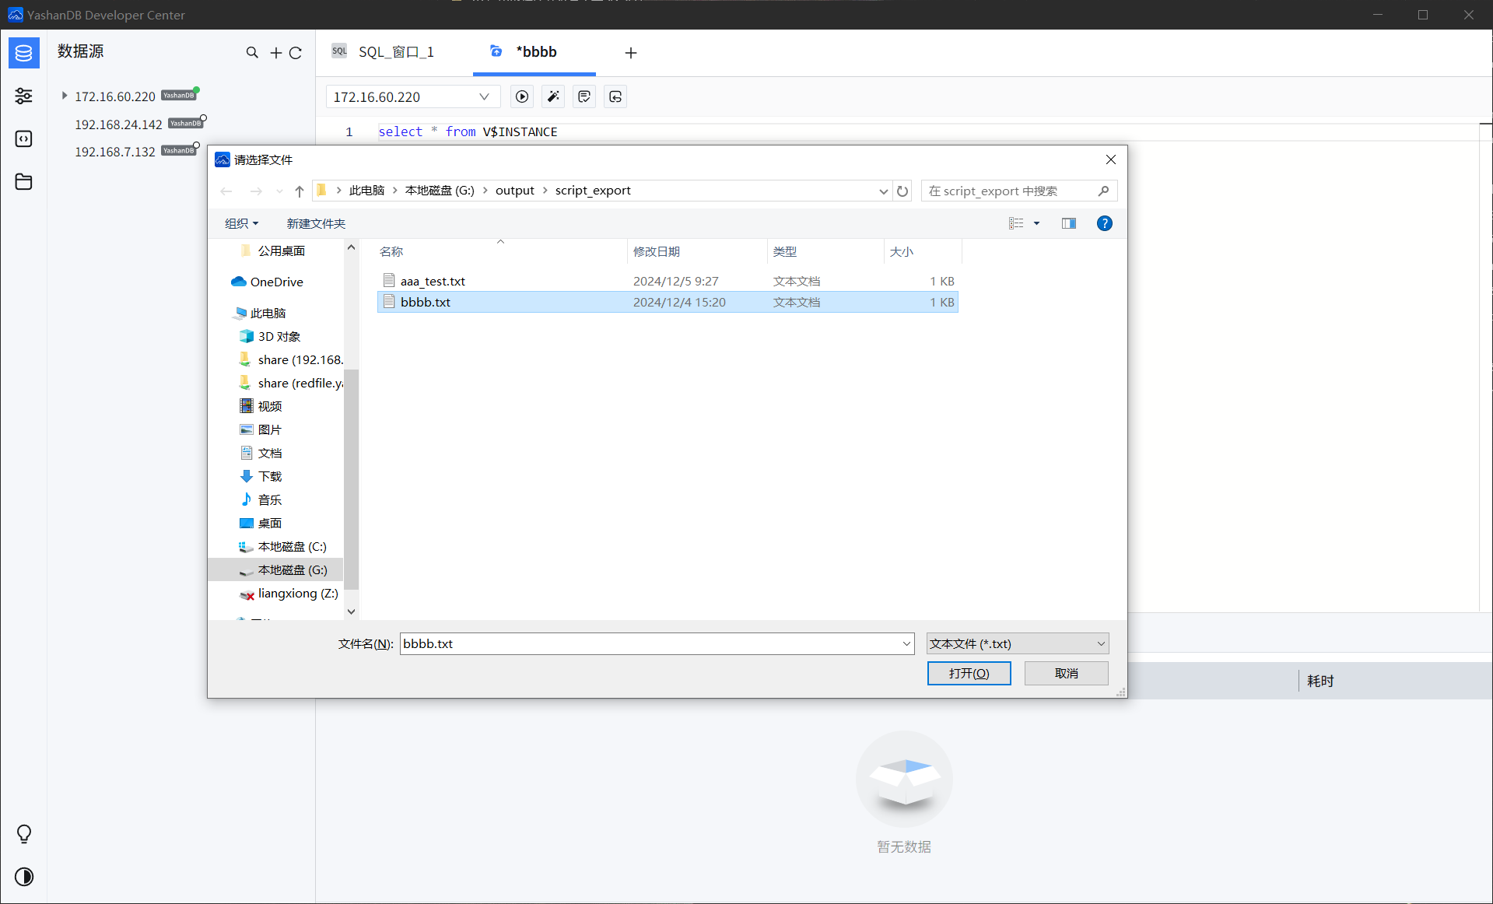Image resolution: width=1493 pixels, height=904 pixels.
Task: Click the data source database sidebar icon
Action: pyautogui.click(x=23, y=53)
